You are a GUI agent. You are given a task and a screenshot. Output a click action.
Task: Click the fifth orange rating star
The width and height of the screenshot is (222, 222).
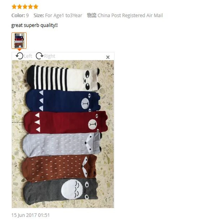point(36,7)
